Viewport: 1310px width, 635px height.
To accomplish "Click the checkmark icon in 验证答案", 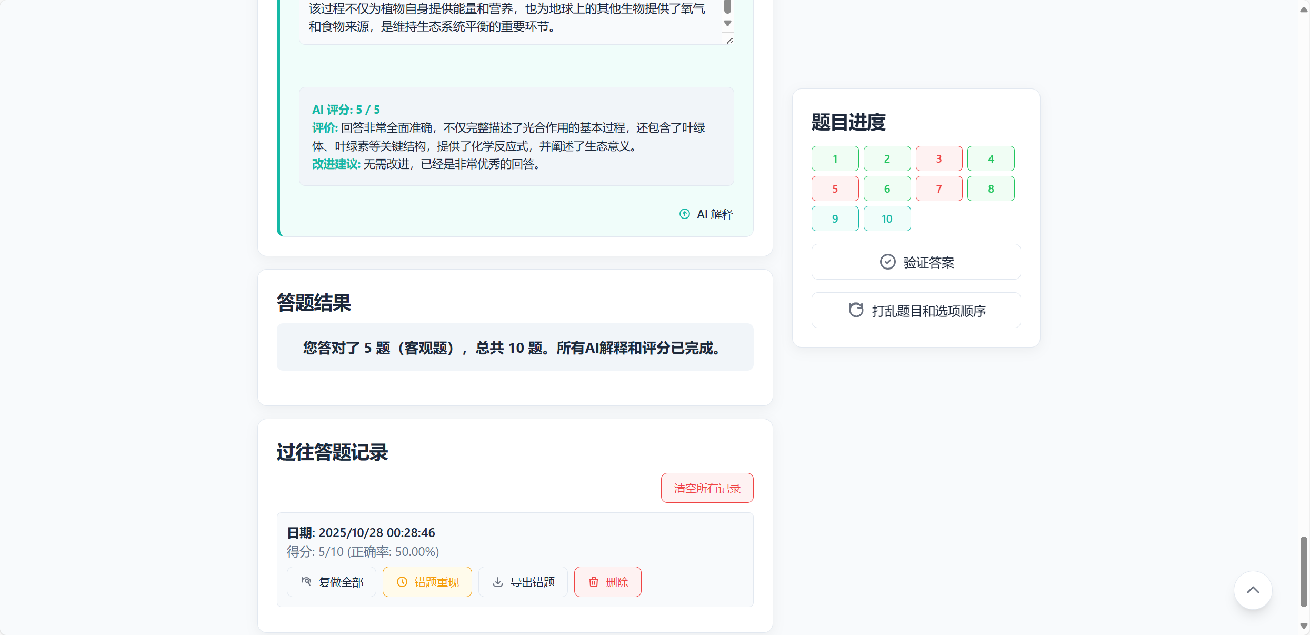I will click(887, 262).
